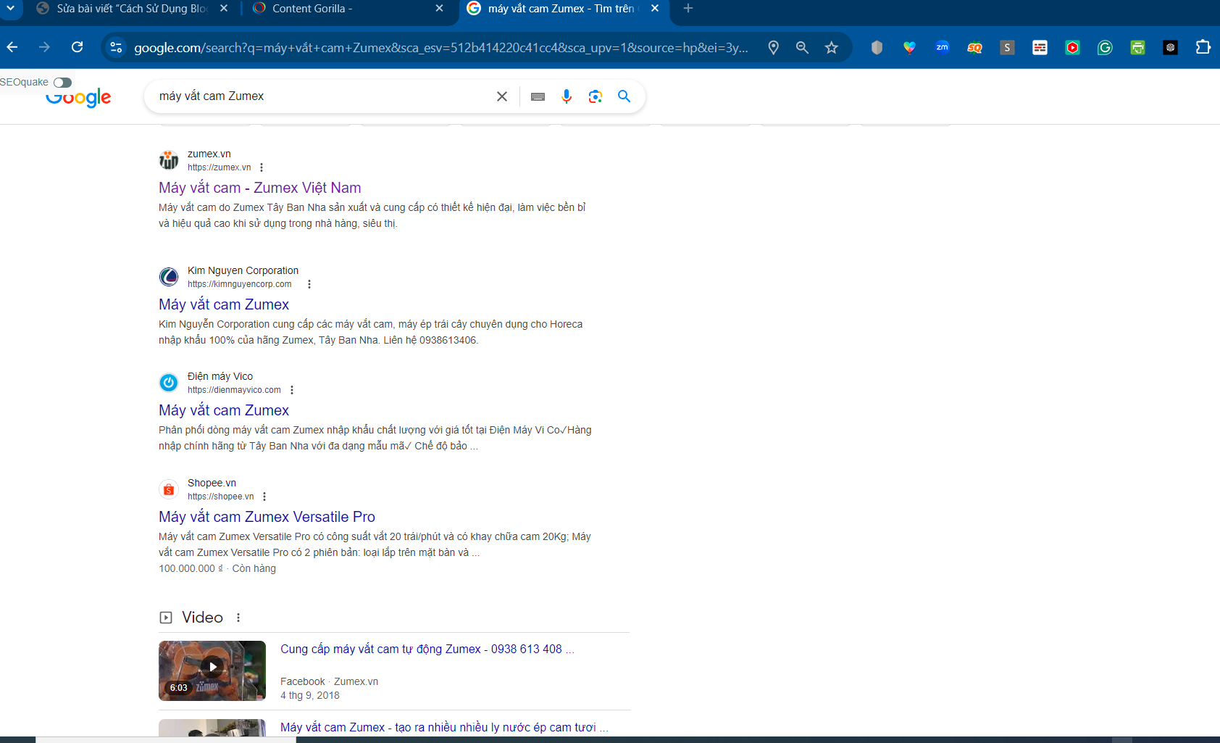1220x743 pixels.
Task: Open more options for dienmayvico.com result
Action: pos(292,390)
